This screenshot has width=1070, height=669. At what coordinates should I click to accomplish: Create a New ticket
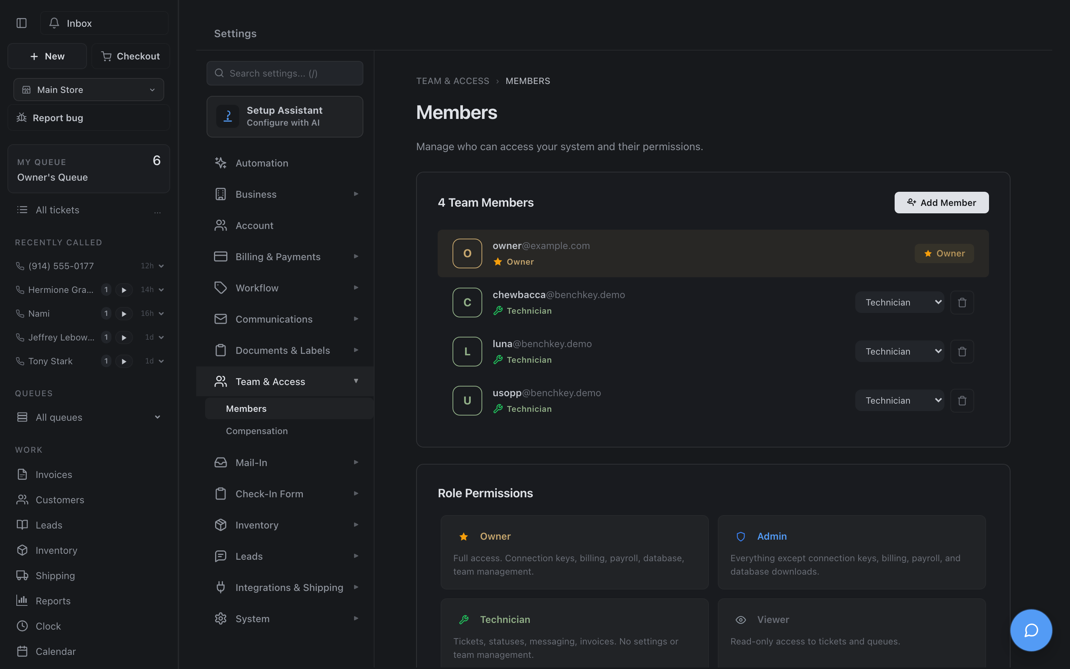click(47, 56)
